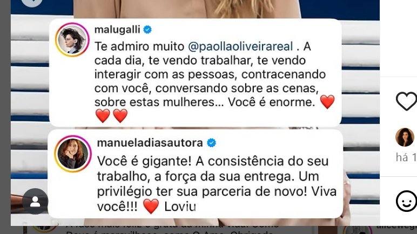Open the partially visible alicewegi username

[396, 226]
